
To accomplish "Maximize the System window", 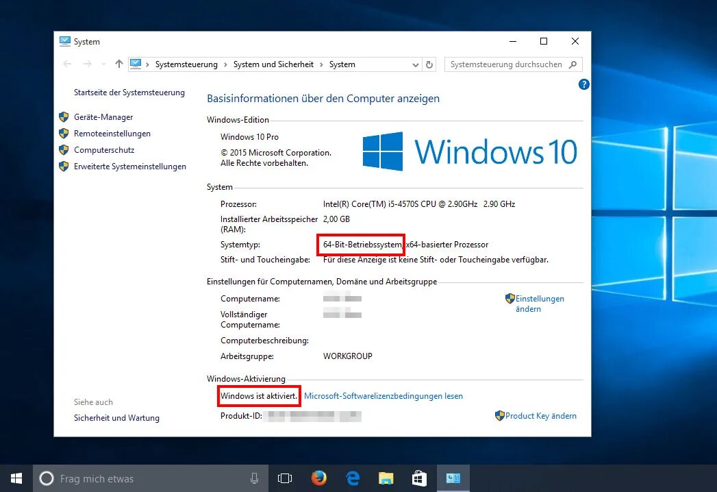I will point(544,41).
